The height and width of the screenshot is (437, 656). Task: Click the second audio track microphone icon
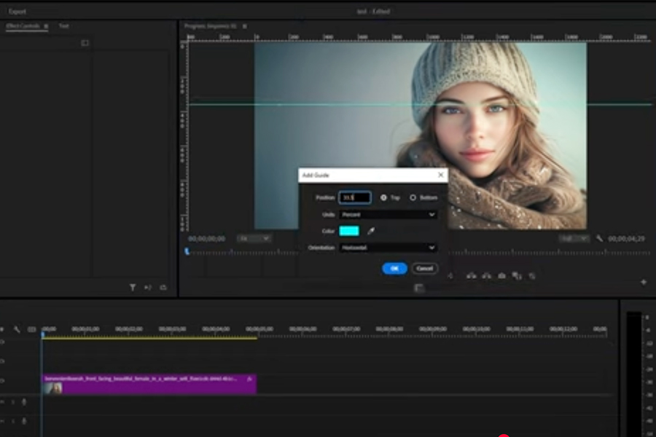[24, 421]
